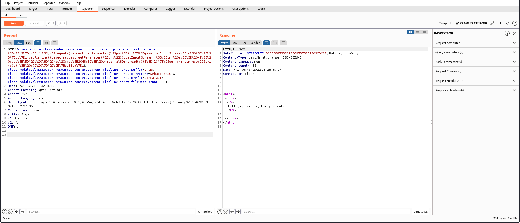Jump to next request search match
The image size is (520, 223).
coord(23,212)
